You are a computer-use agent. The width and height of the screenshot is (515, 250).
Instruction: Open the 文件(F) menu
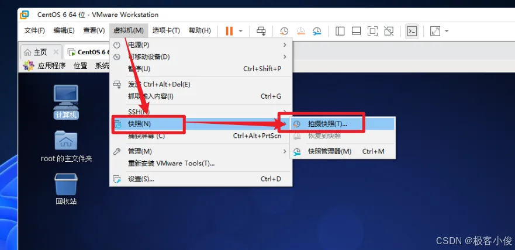click(34, 30)
